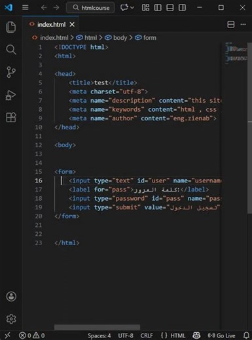
Task: Click the input type submit line
Action: 145,207
